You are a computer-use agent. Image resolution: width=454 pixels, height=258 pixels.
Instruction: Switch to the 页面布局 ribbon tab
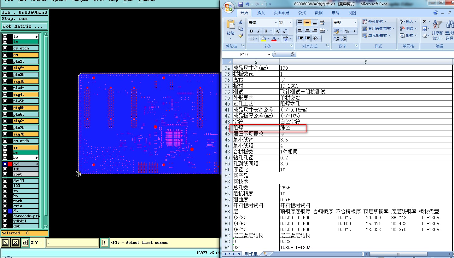pyautogui.click(x=282, y=13)
